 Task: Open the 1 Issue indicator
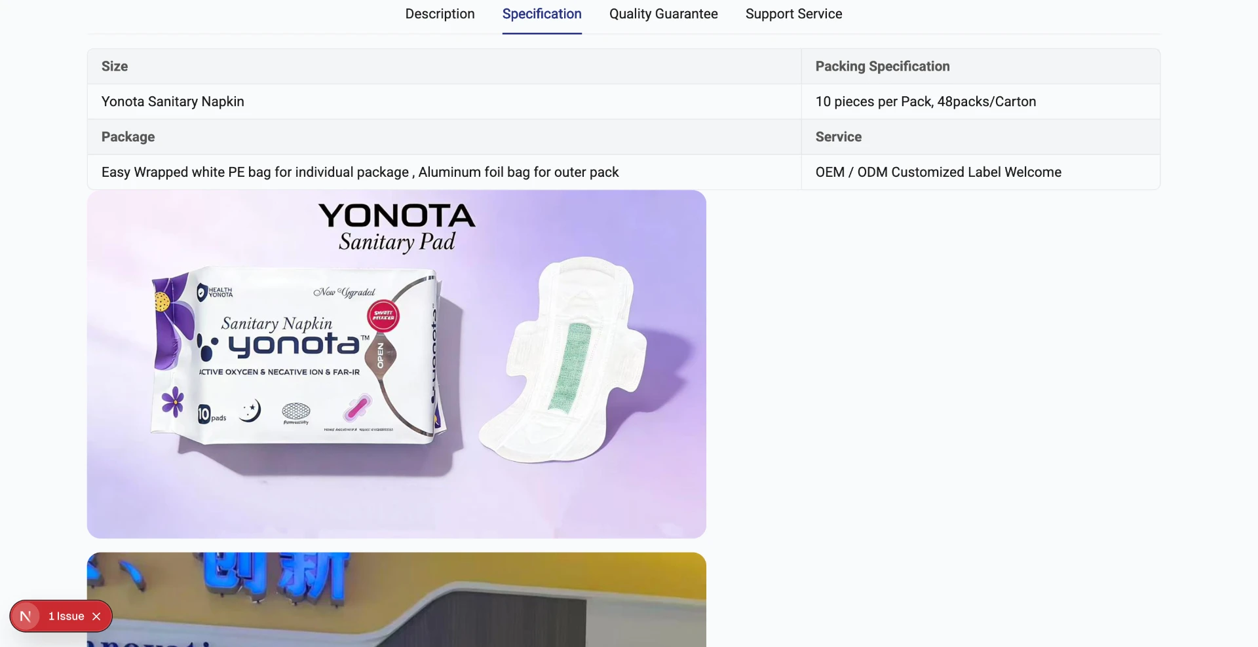pyautogui.click(x=66, y=616)
